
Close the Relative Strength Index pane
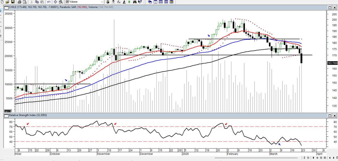335,116
